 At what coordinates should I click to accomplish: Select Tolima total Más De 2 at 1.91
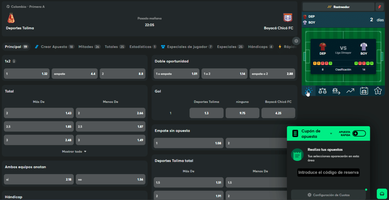[x=188, y=196]
